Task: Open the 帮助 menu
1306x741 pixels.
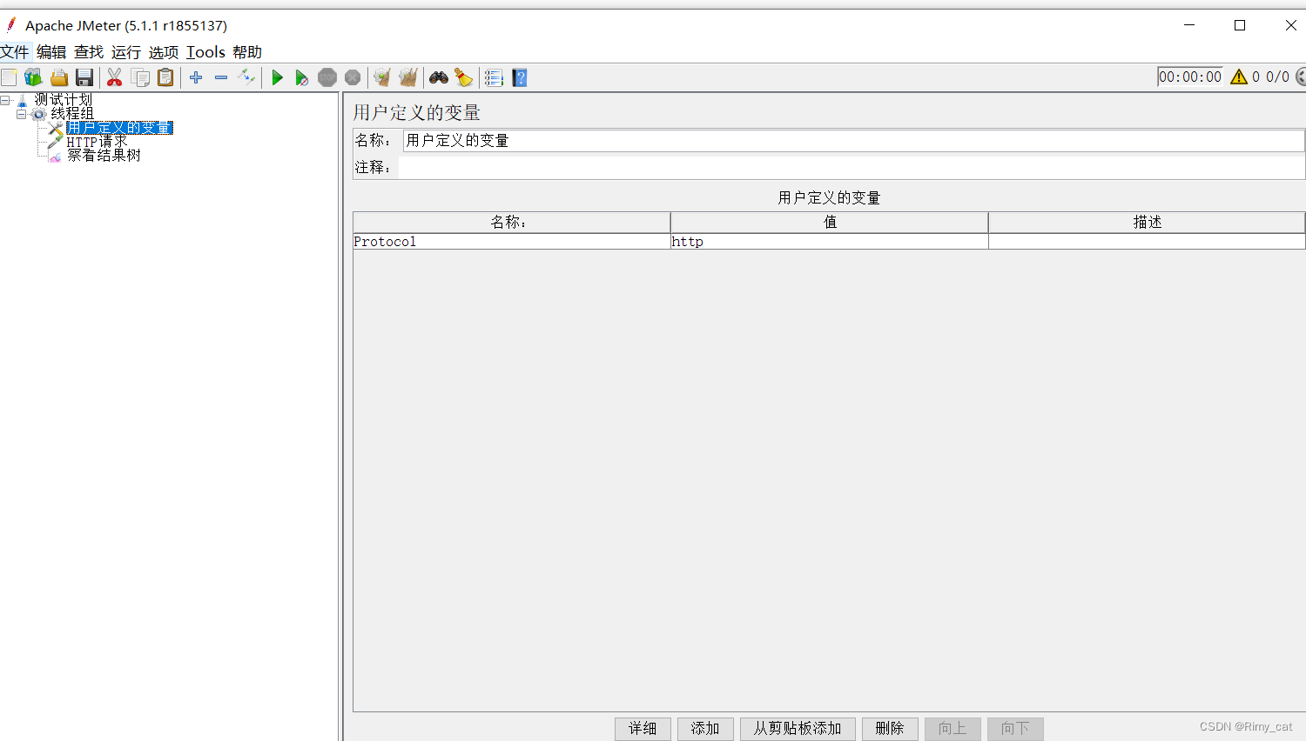Action: [247, 52]
